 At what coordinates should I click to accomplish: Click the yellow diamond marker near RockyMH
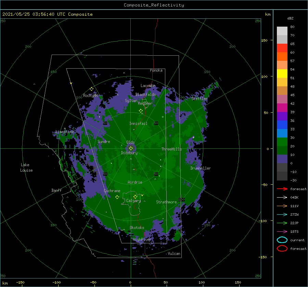91,89
